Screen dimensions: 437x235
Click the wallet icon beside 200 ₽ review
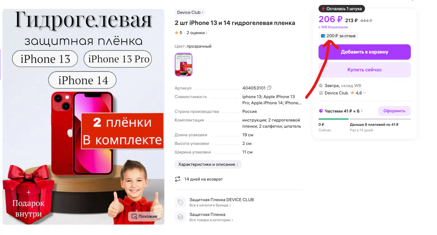tap(323, 36)
